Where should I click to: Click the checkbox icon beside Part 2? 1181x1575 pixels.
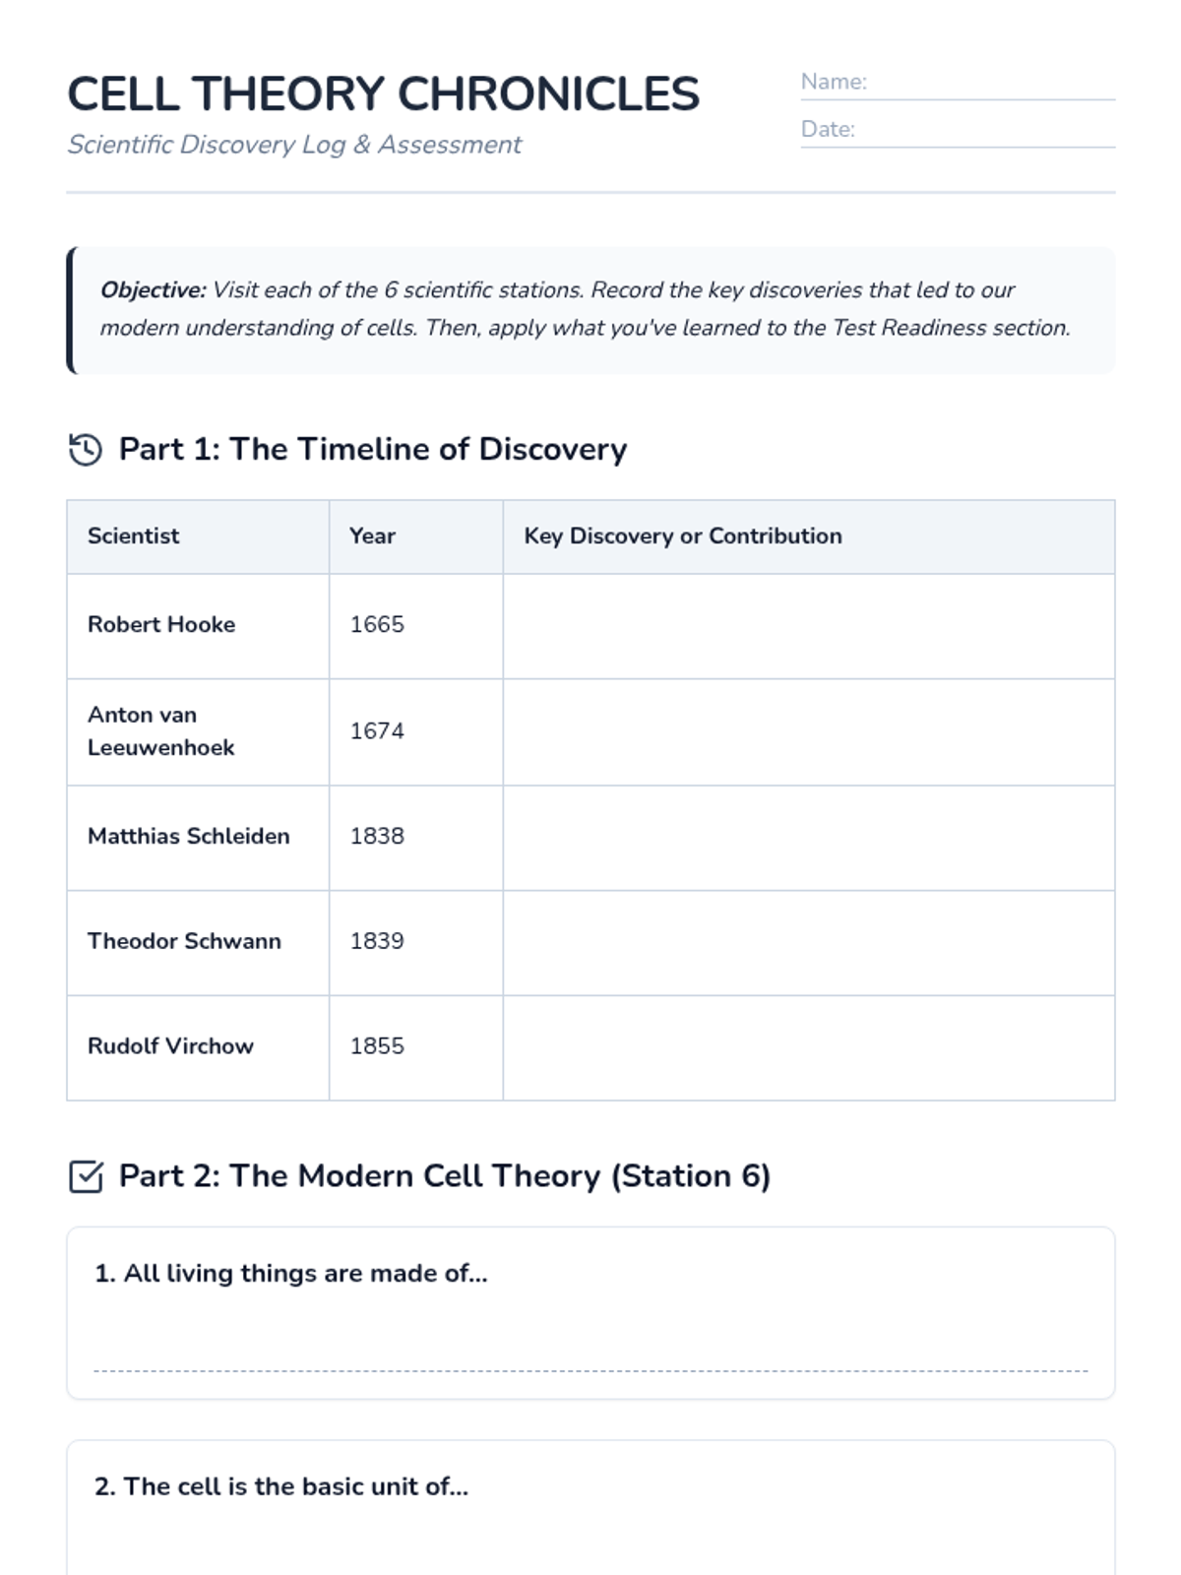point(86,1176)
